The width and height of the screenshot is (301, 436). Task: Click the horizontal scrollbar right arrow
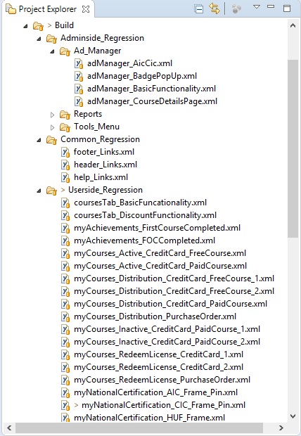tap(281, 428)
